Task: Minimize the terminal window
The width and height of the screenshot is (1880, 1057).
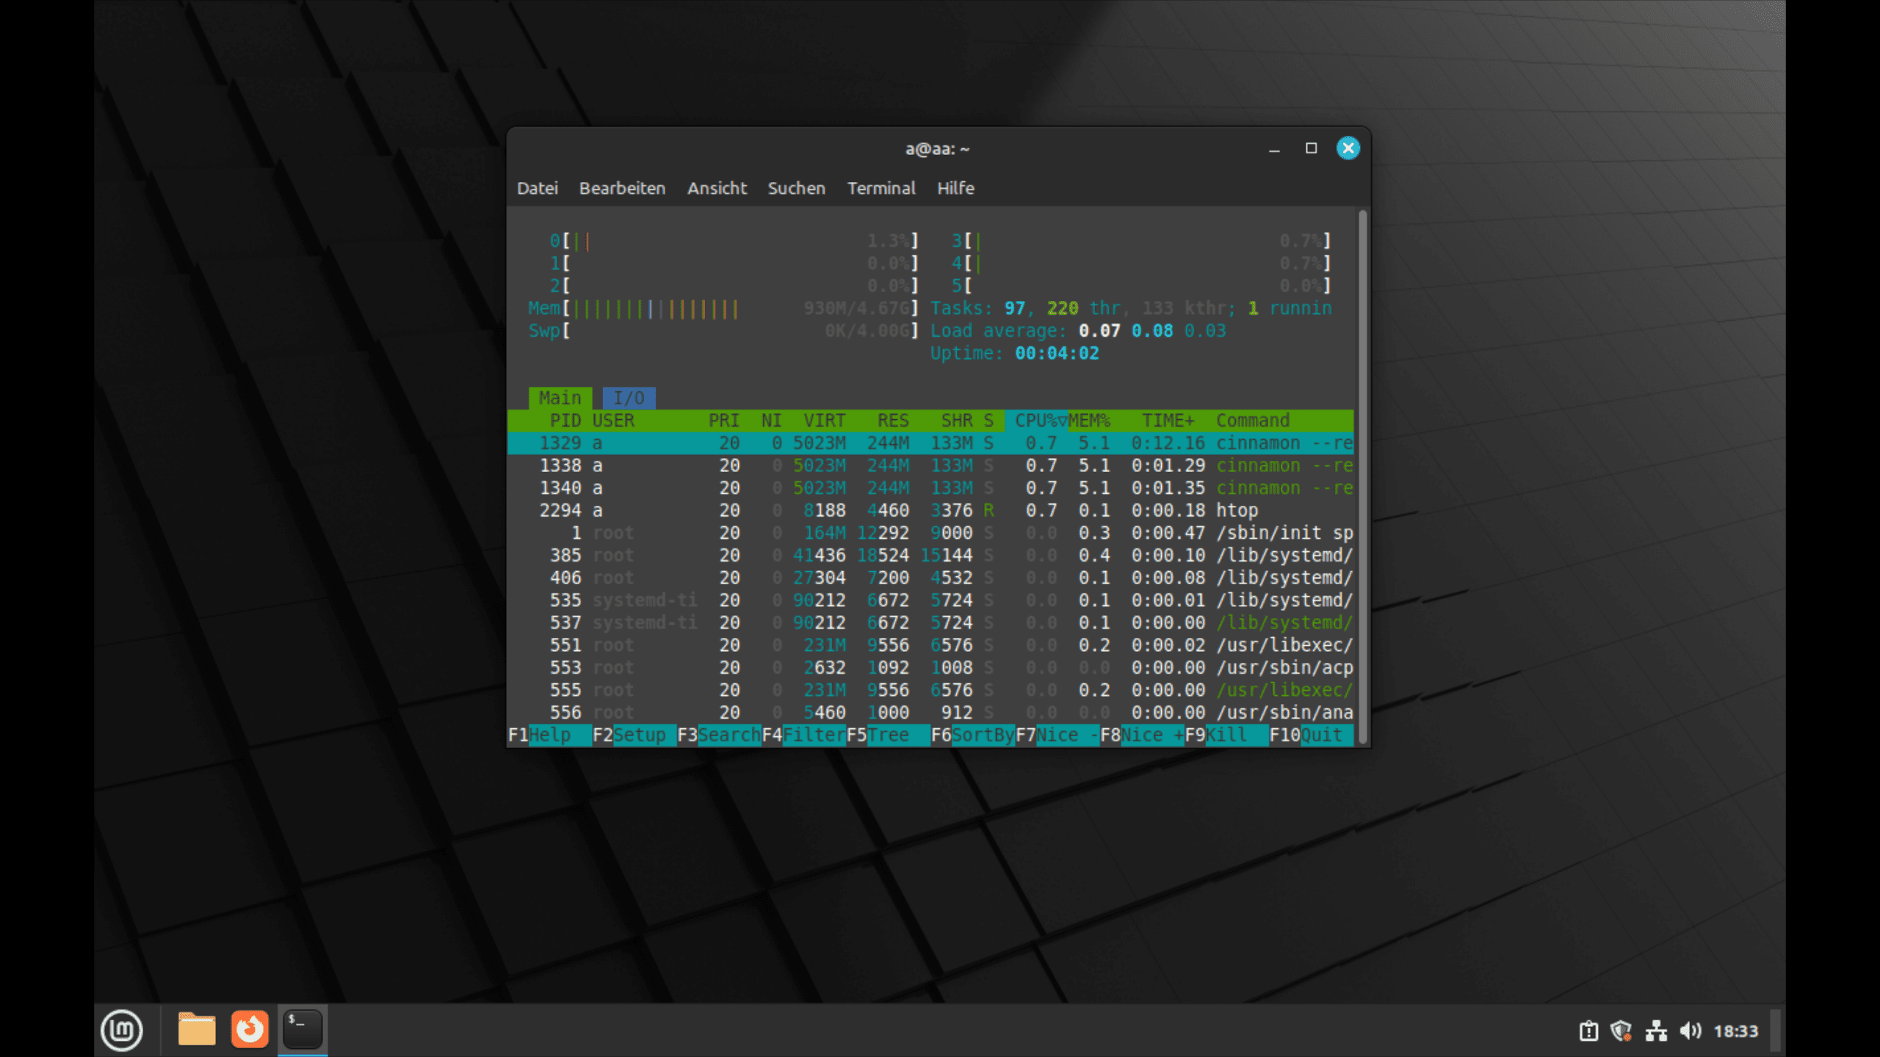Action: (x=1274, y=149)
